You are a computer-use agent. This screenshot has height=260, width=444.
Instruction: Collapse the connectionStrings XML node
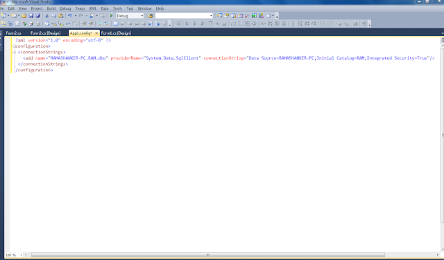[14, 52]
